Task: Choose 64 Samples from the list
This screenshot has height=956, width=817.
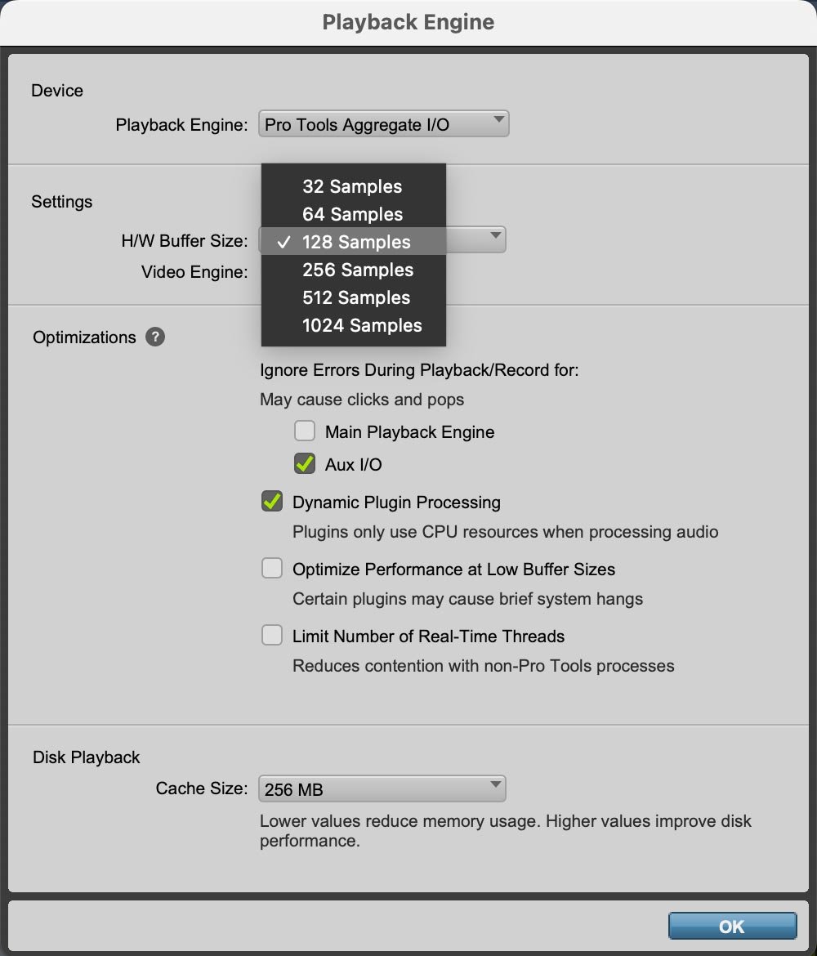Action: [354, 214]
